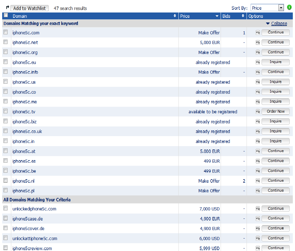Select the iphone5c.tv checkbox
Screen dimensions: 295x251
coord(6,111)
